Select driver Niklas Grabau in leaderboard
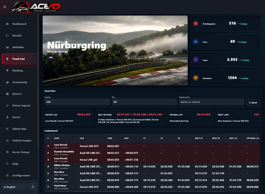Image resolution: width=265 pixels, height=194 pixels. [x=62, y=165]
